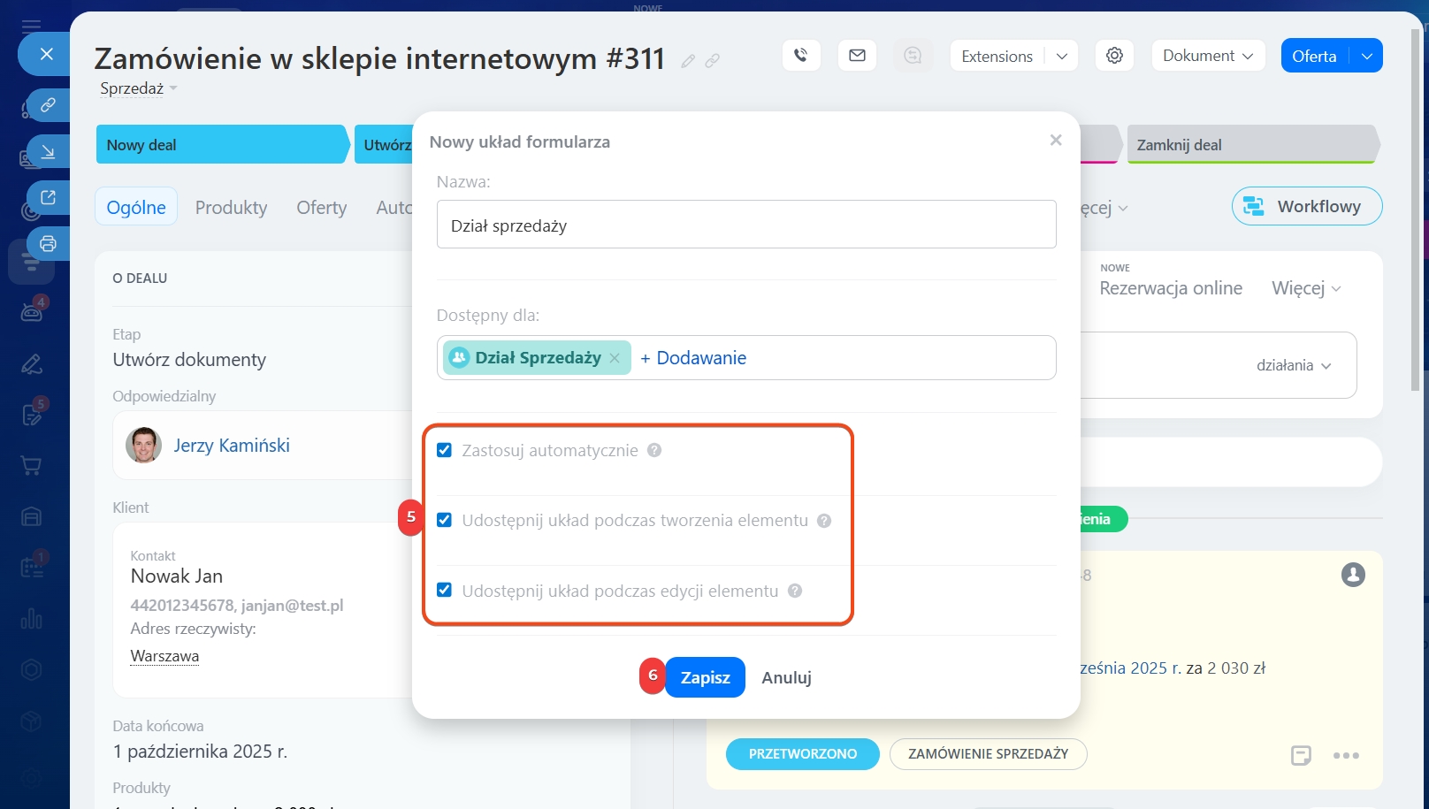Open the robot icon in the sidebar
This screenshot has width=1429, height=809.
click(32, 311)
